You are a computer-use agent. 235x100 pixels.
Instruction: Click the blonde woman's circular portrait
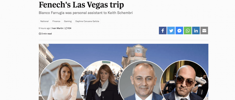[63, 80]
